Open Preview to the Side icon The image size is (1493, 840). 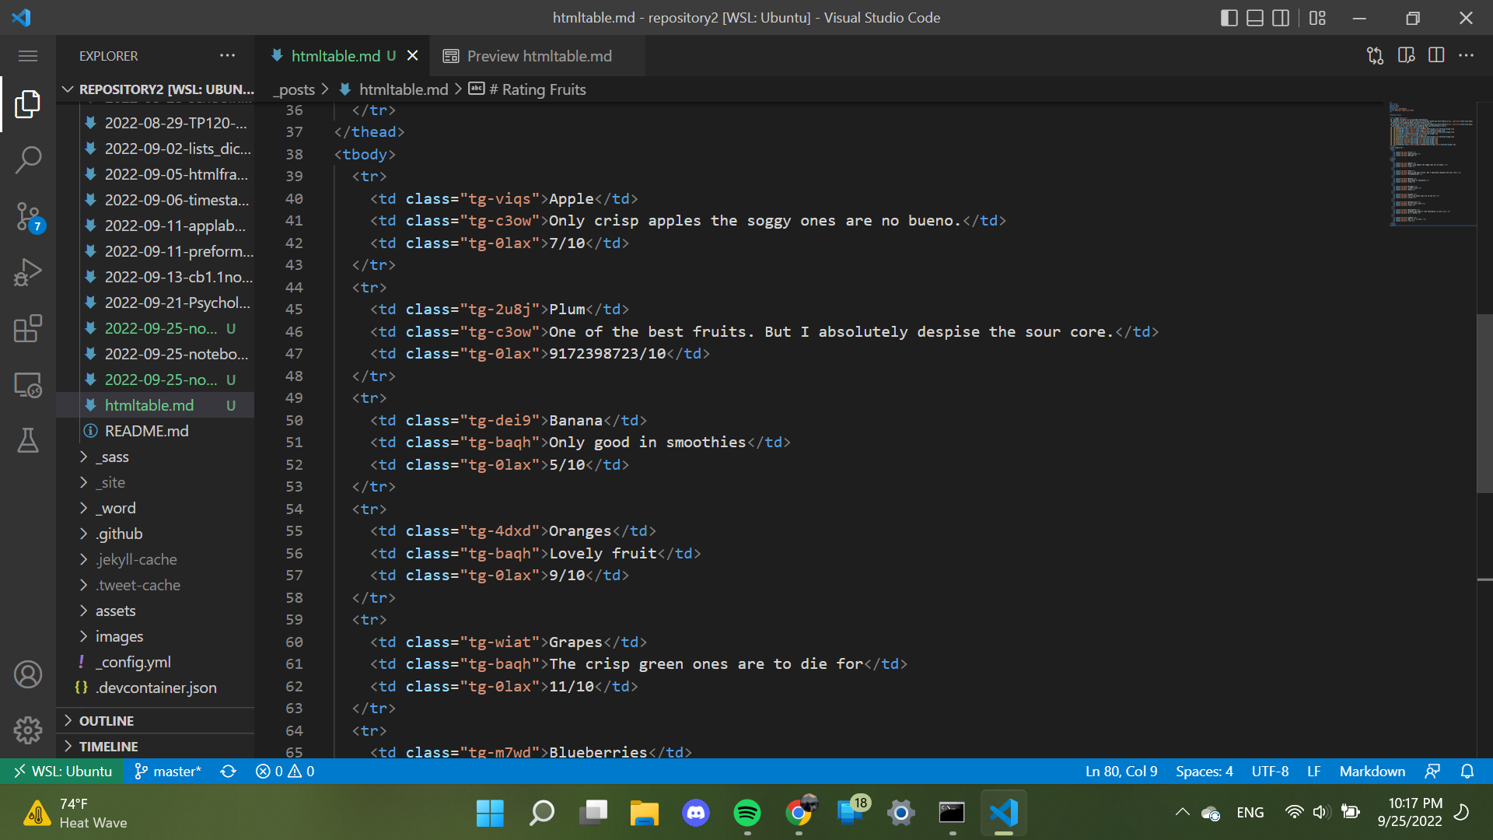pyautogui.click(x=1406, y=56)
